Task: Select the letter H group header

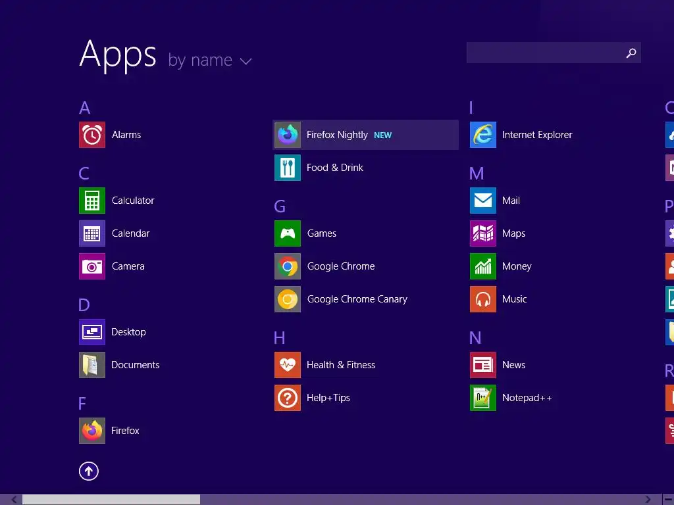Action: pyautogui.click(x=279, y=338)
